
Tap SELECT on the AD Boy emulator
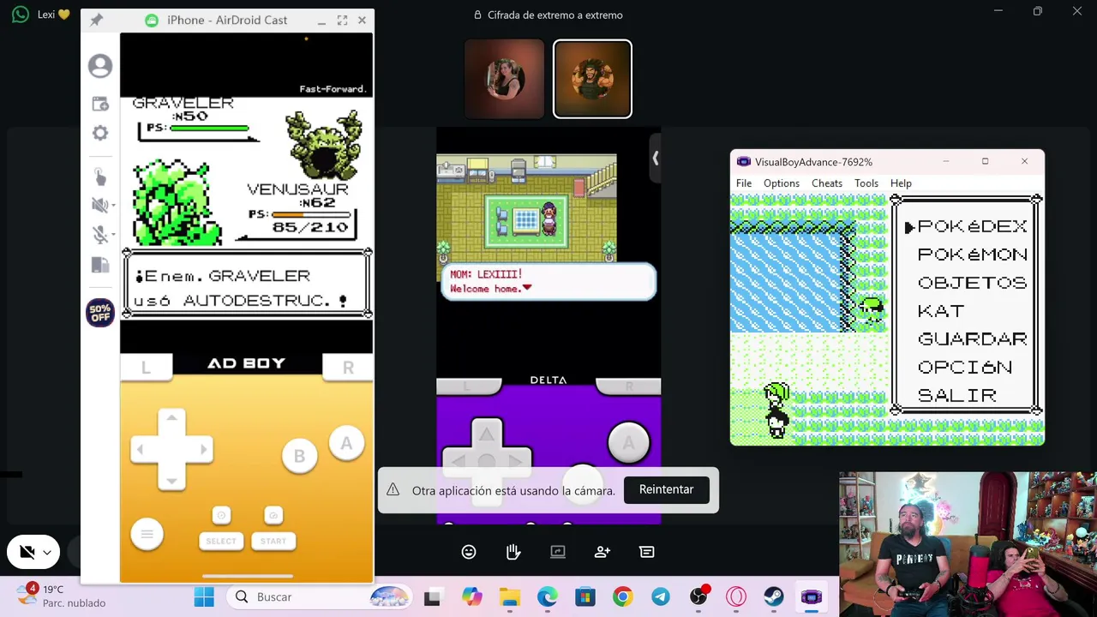(221, 541)
